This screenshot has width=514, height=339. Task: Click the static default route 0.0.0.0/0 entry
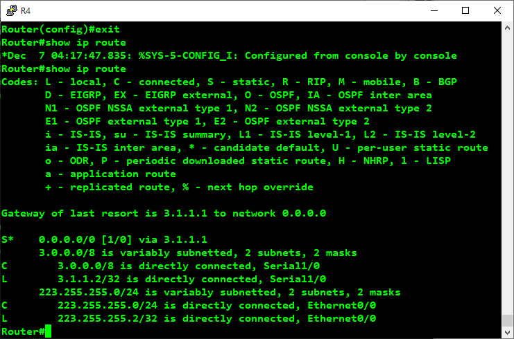click(104, 239)
